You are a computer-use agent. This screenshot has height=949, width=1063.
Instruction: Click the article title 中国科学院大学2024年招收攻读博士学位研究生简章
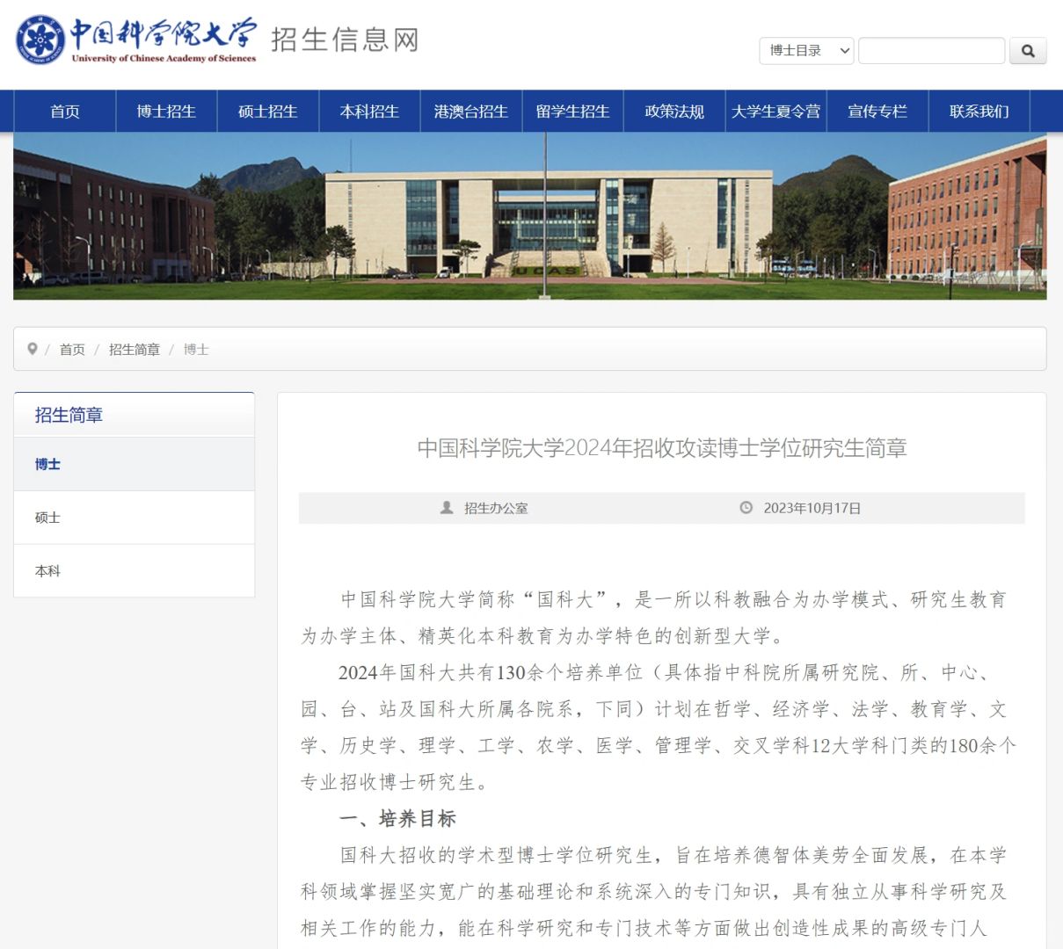tap(662, 448)
